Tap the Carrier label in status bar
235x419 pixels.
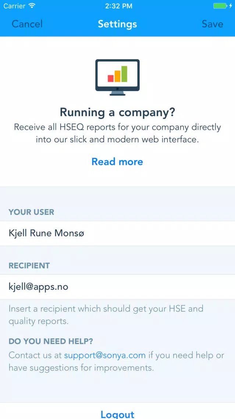click(x=15, y=6)
